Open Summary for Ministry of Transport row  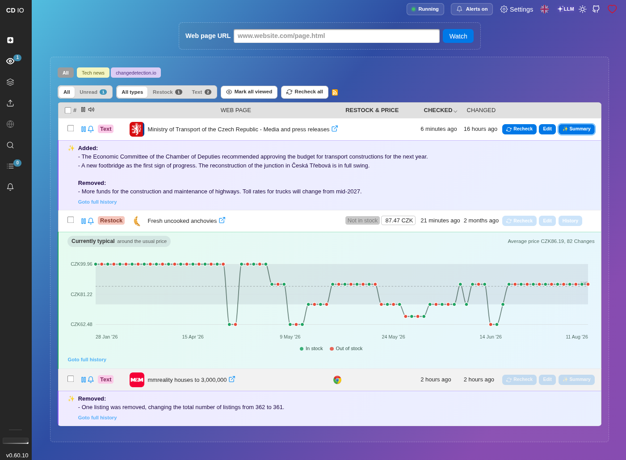coord(576,129)
